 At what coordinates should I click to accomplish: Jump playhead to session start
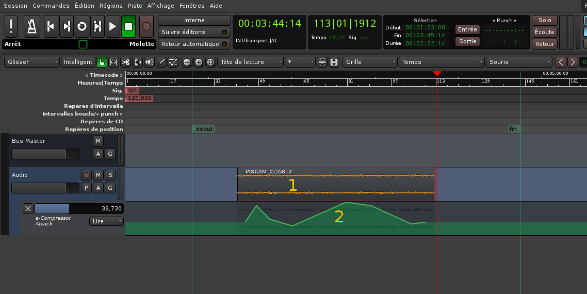pyautogui.click(x=51, y=26)
